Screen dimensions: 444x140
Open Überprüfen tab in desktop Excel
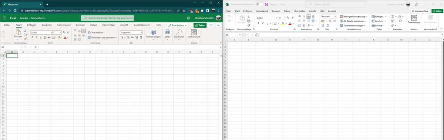(x=299, y=11)
